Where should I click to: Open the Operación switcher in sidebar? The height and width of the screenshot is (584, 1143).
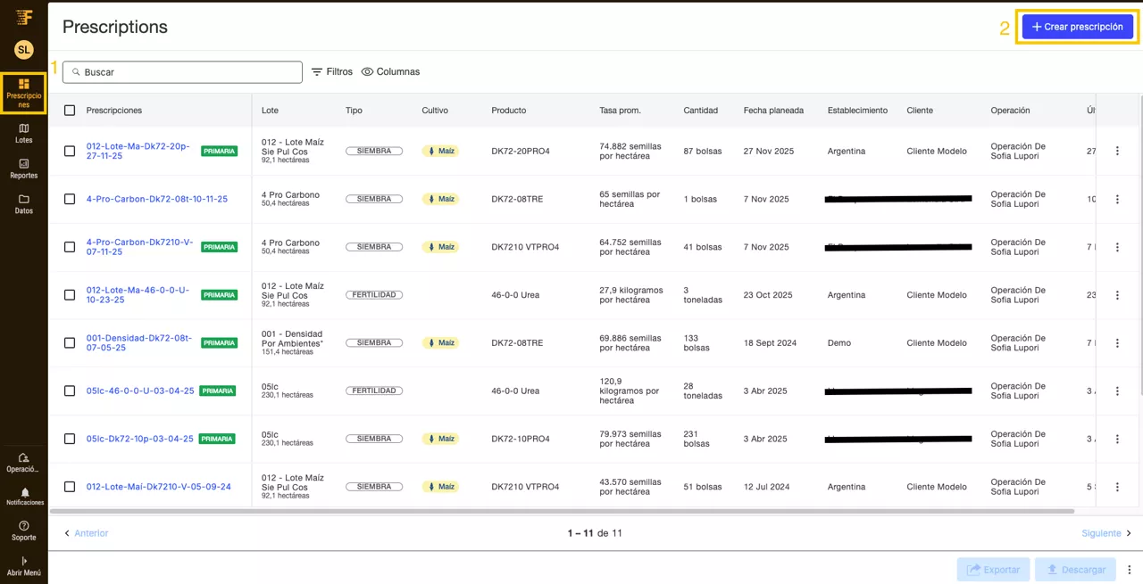tap(24, 462)
